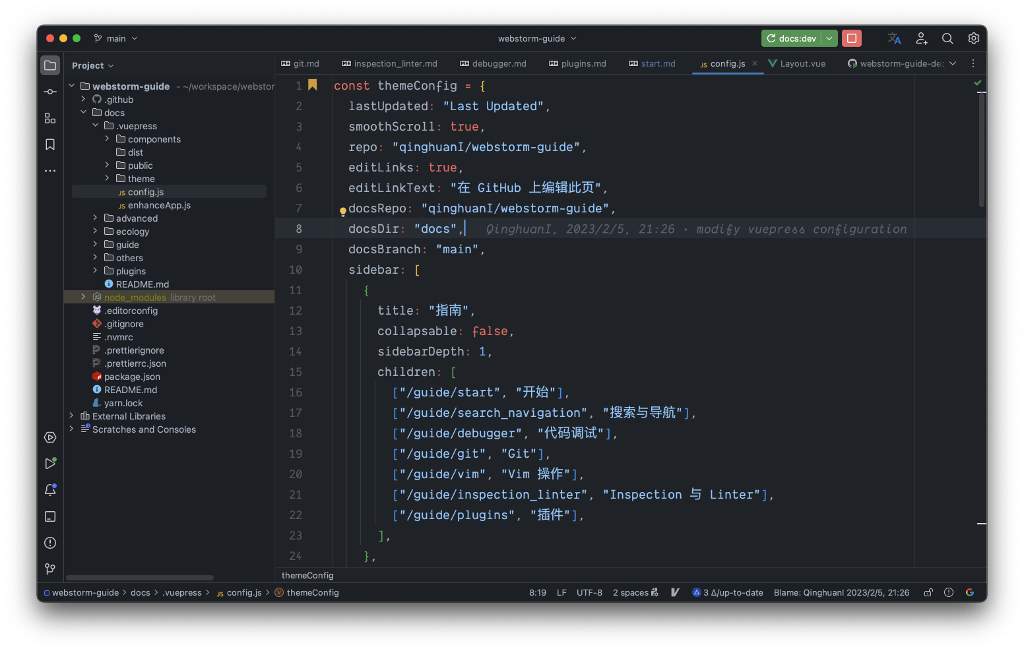This screenshot has width=1024, height=651.
Task: Expand the .github folder
Action: pyautogui.click(x=82, y=99)
